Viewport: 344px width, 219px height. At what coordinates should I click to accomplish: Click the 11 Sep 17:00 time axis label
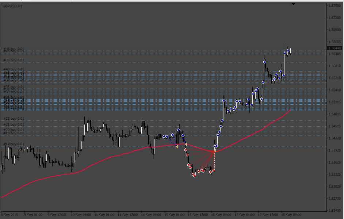click(x=128, y=215)
